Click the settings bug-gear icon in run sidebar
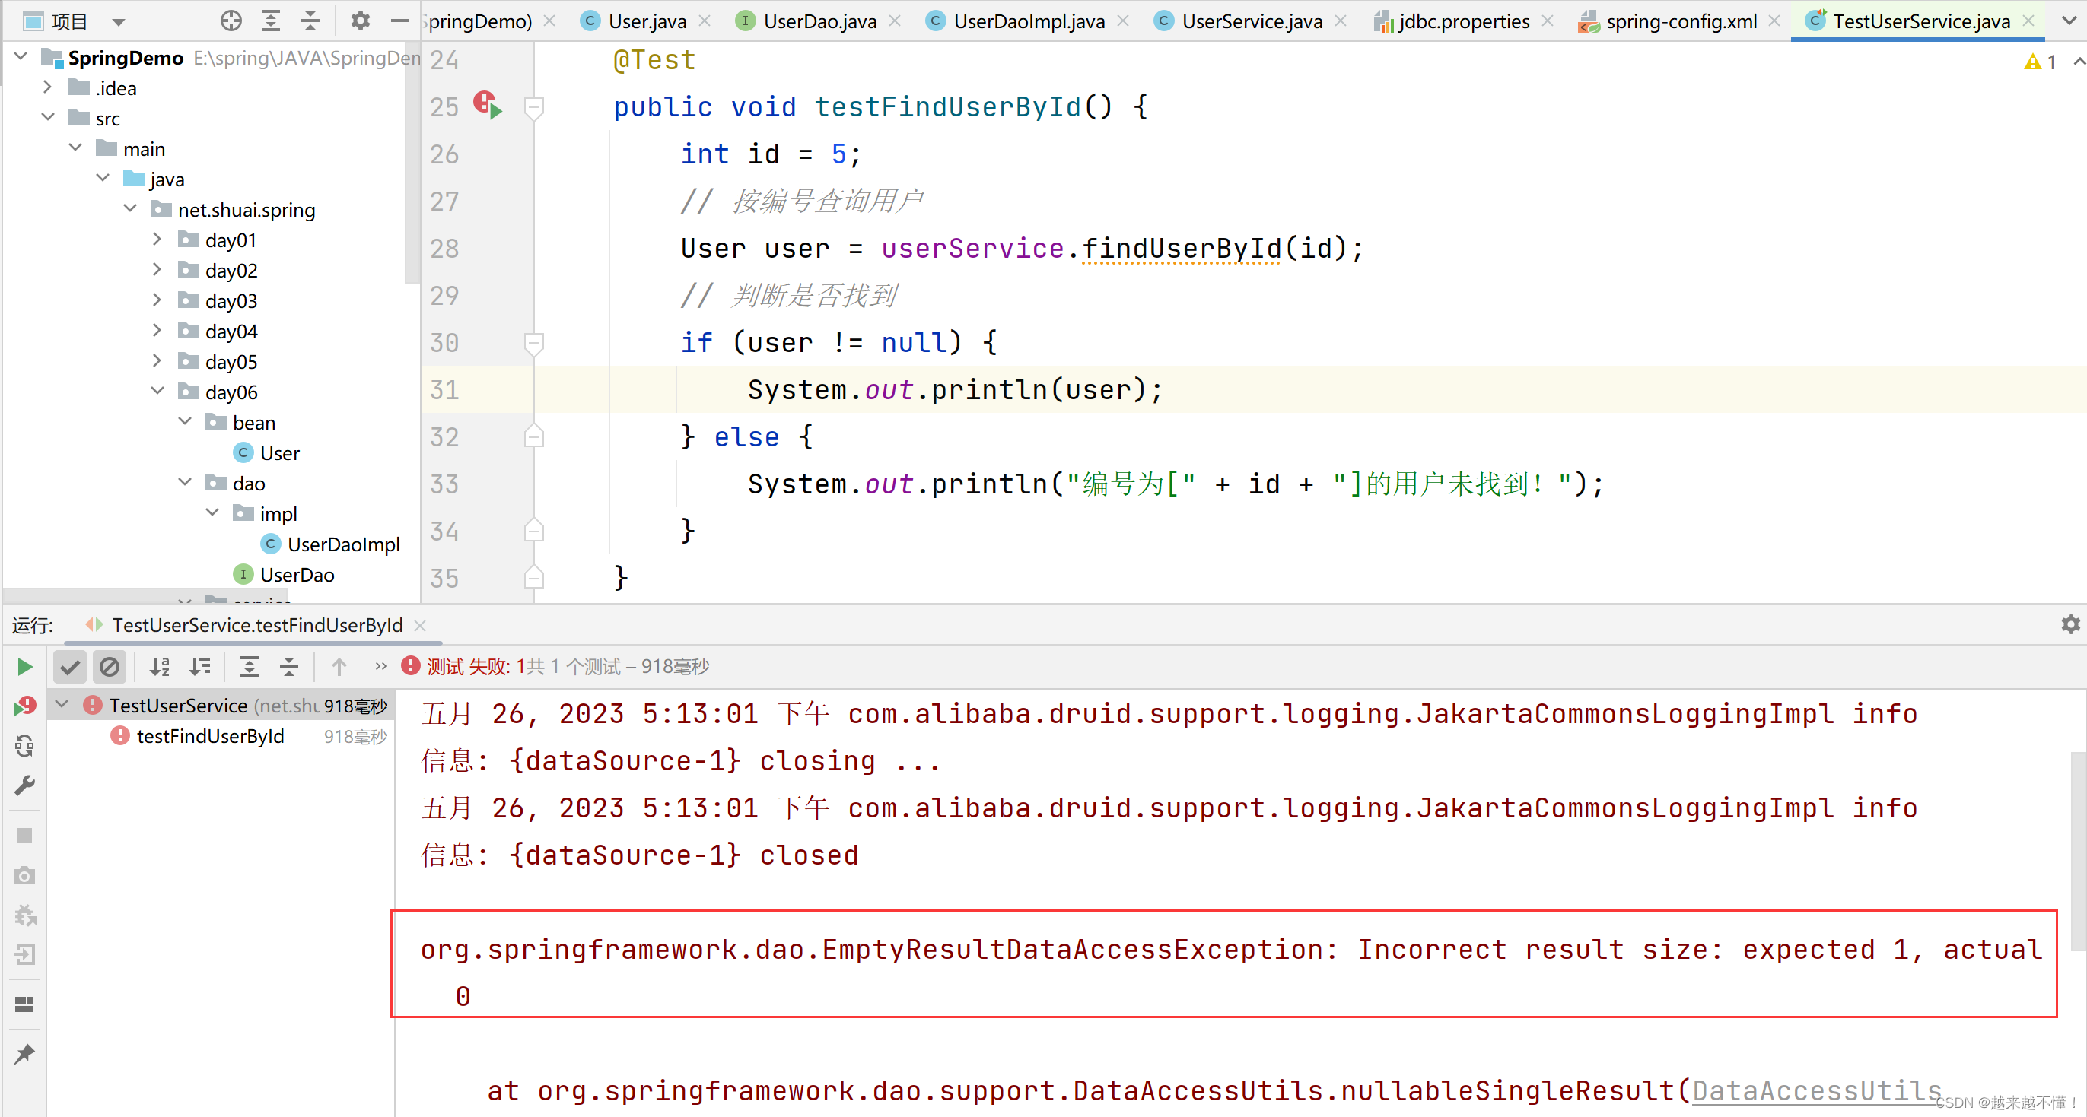The image size is (2087, 1117). [25, 915]
